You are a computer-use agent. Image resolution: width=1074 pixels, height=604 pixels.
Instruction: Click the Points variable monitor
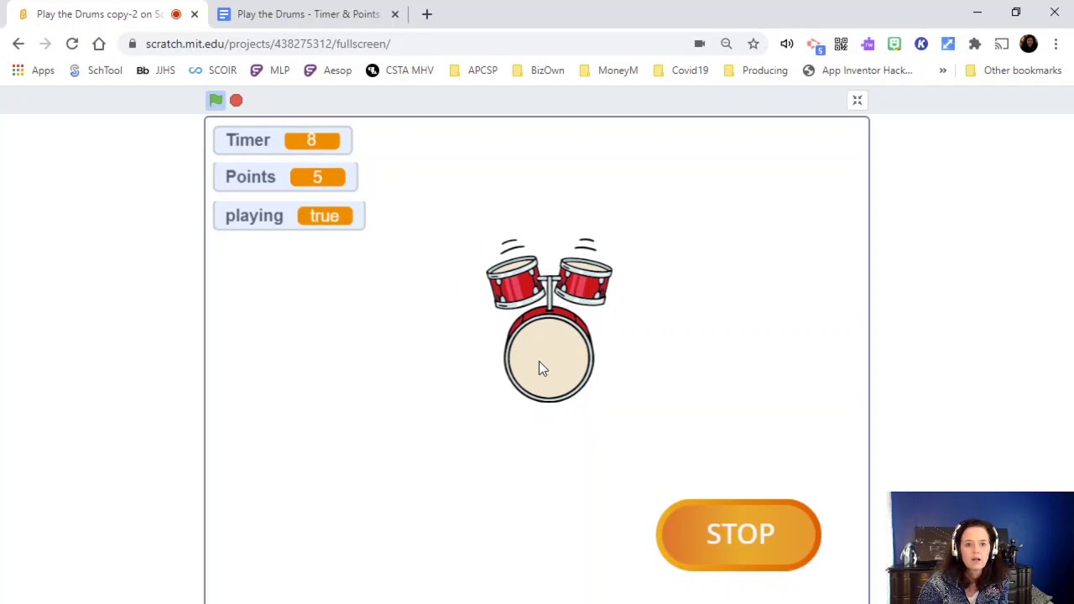coord(285,177)
